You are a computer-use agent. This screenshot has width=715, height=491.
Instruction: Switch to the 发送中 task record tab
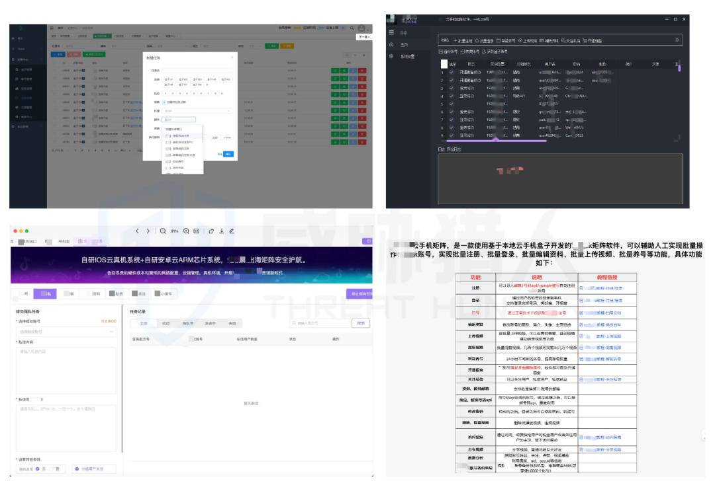(211, 324)
